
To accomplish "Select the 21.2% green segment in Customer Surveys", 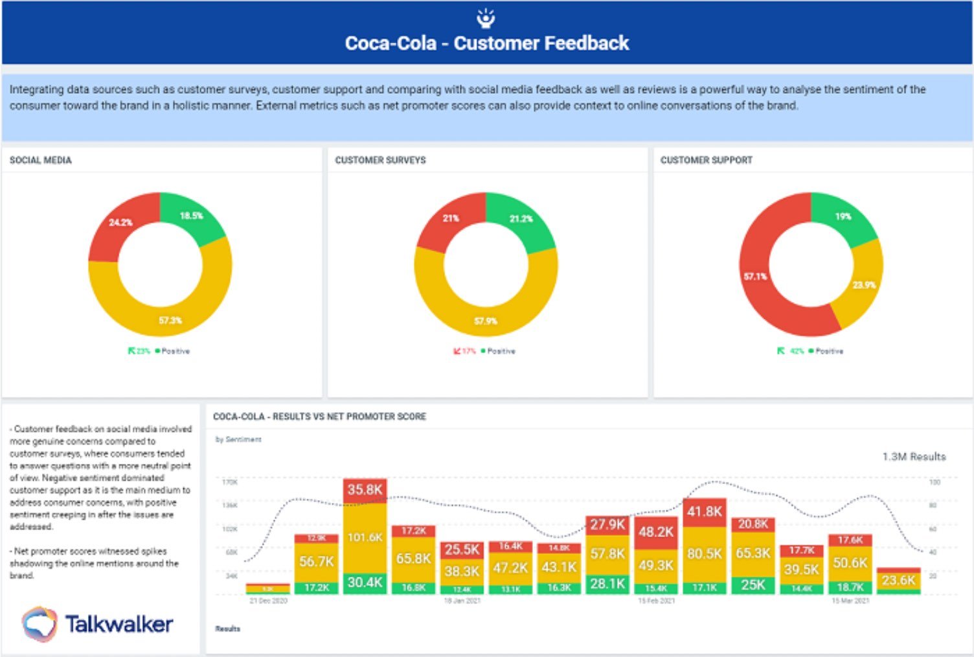I will click(x=521, y=219).
